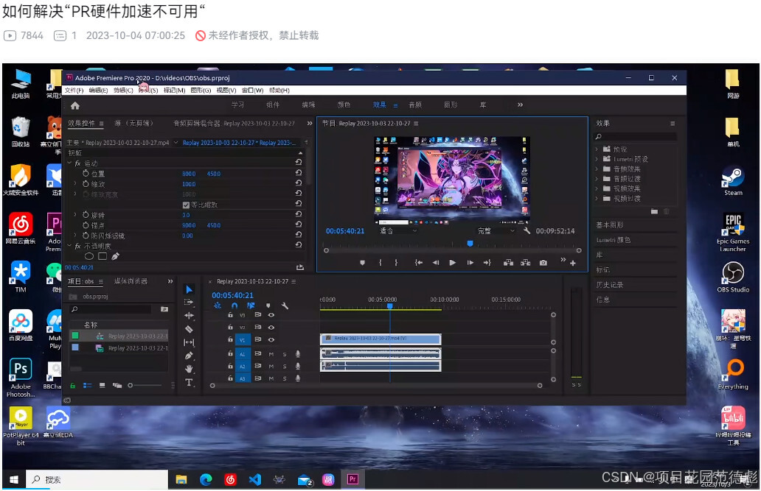Screen dimensions: 761x491
Task: Open the button editor plus icon
Action: [x=573, y=264]
